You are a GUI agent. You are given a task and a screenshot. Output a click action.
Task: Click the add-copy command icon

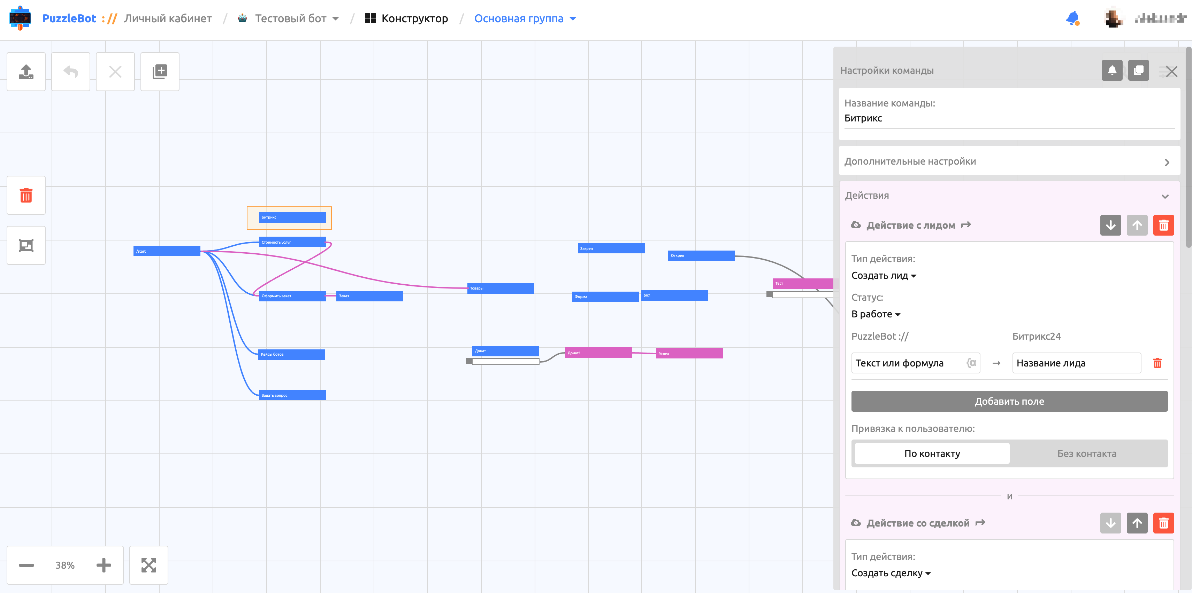(160, 72)
